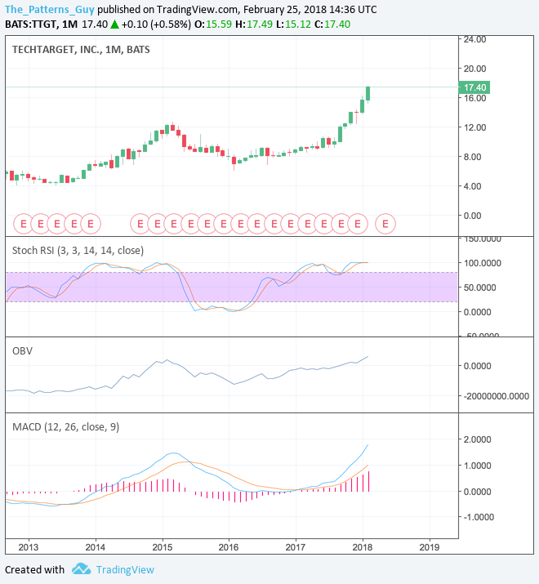Click the +0.10 (+0.58%) change text
This screenshot has height=584, width=539.
click(157, 25)
